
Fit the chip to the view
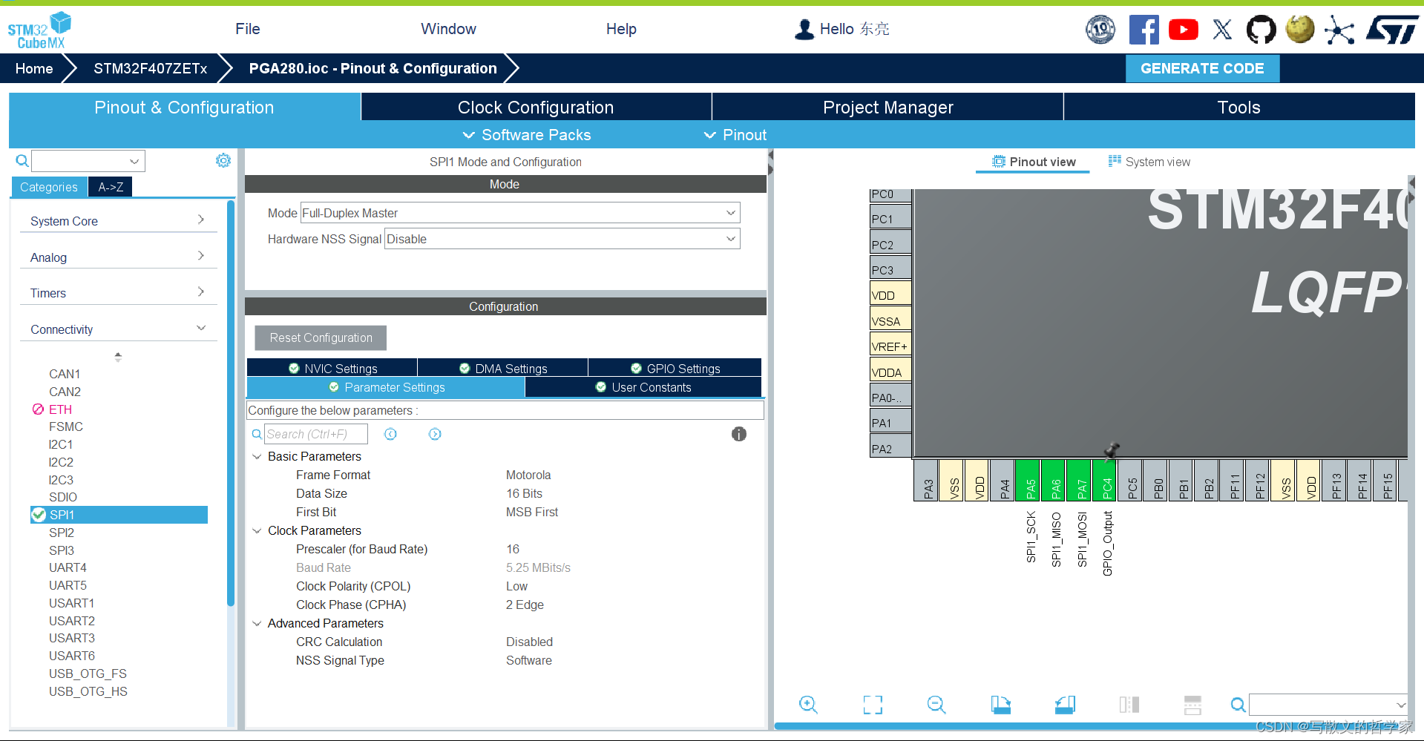point(873,705)
